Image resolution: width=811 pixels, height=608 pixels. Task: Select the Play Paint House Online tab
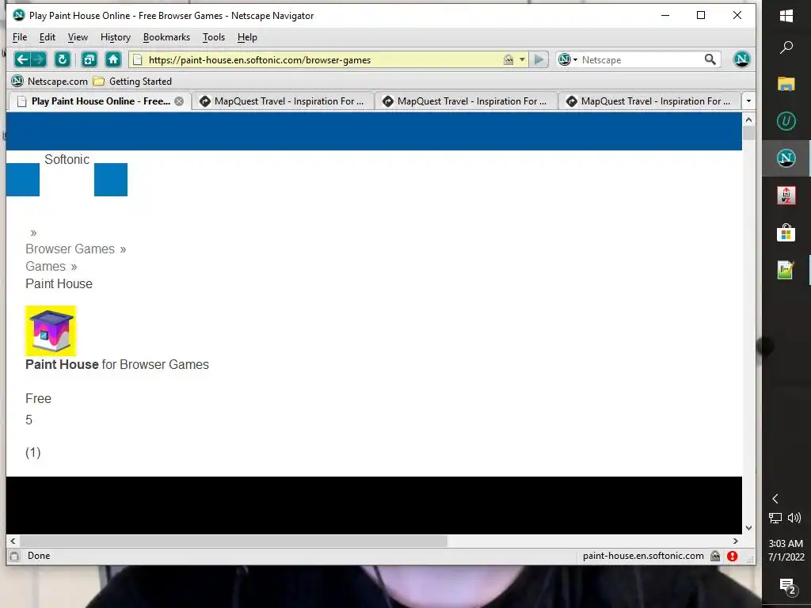pyautogui.click(x=100, y=101)
